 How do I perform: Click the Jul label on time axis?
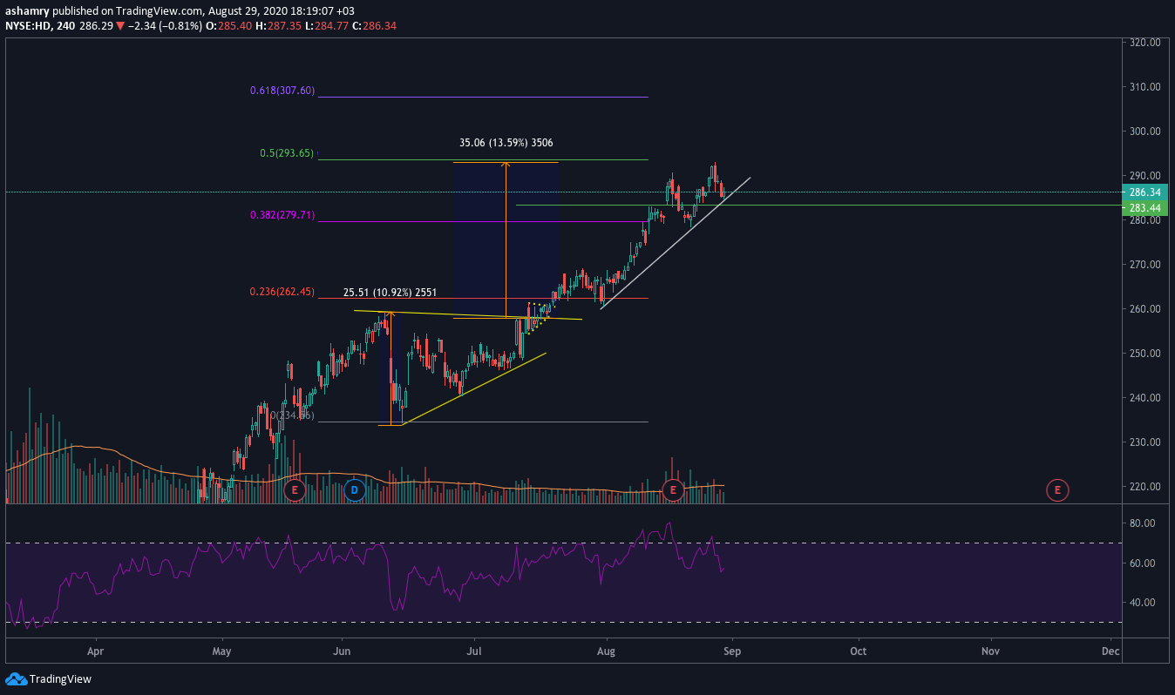475,651
